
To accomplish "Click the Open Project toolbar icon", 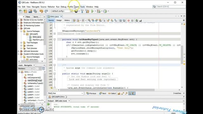I will [x=30, y=11].
